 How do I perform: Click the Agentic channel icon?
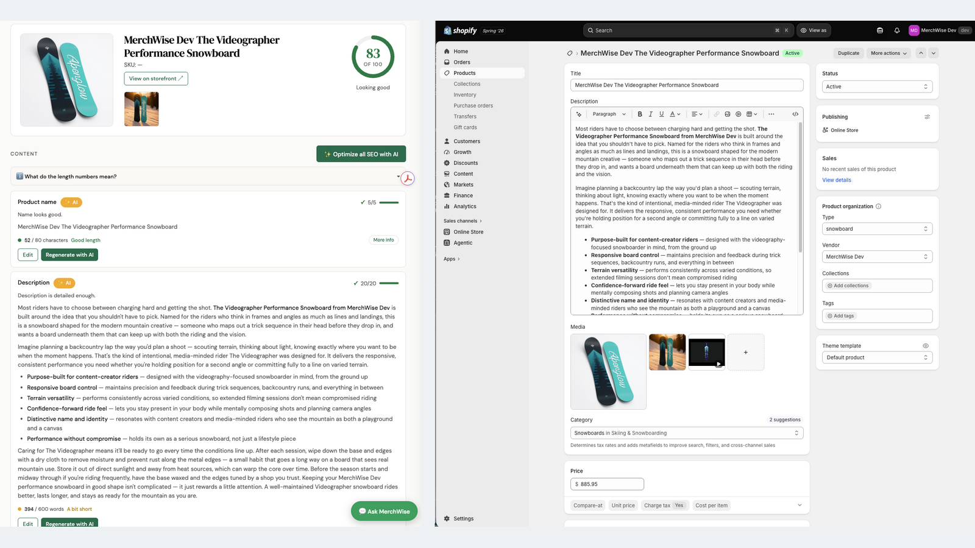[x=447, y=243]
